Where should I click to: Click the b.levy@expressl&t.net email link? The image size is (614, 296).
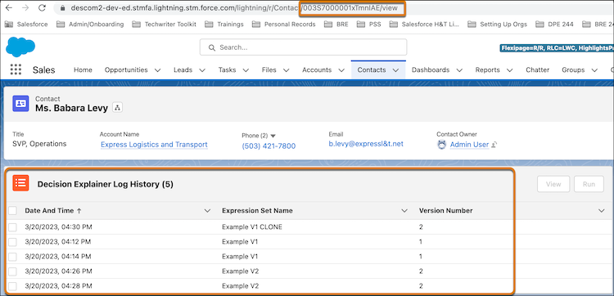coord(366,144)
